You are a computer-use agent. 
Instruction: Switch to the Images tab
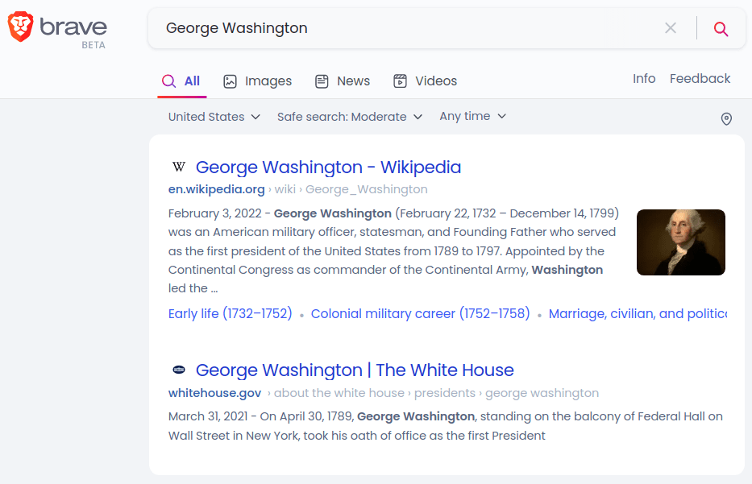pyautogui.click(x=258, y=81)
